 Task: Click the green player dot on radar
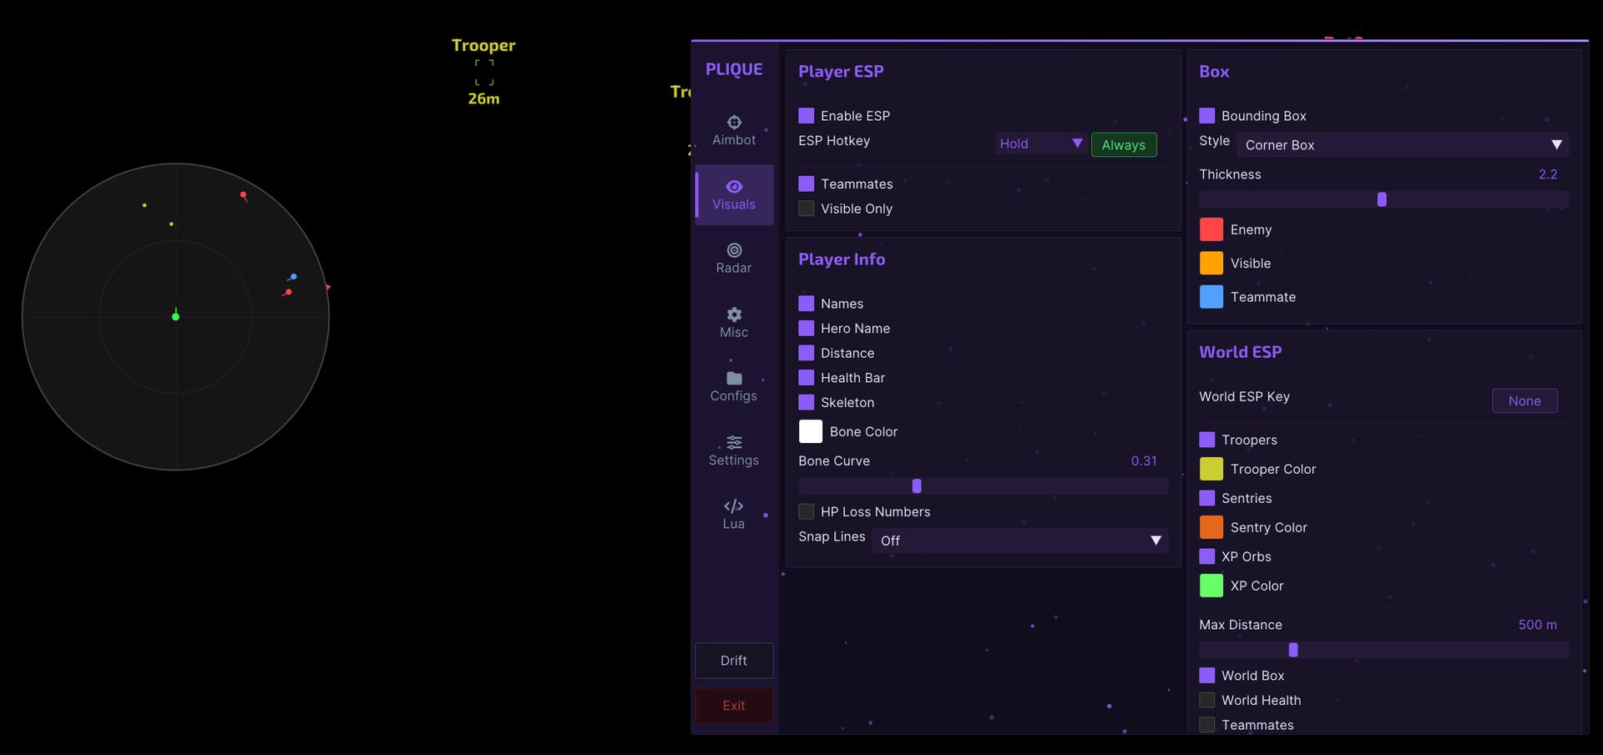tap(175, 316)
